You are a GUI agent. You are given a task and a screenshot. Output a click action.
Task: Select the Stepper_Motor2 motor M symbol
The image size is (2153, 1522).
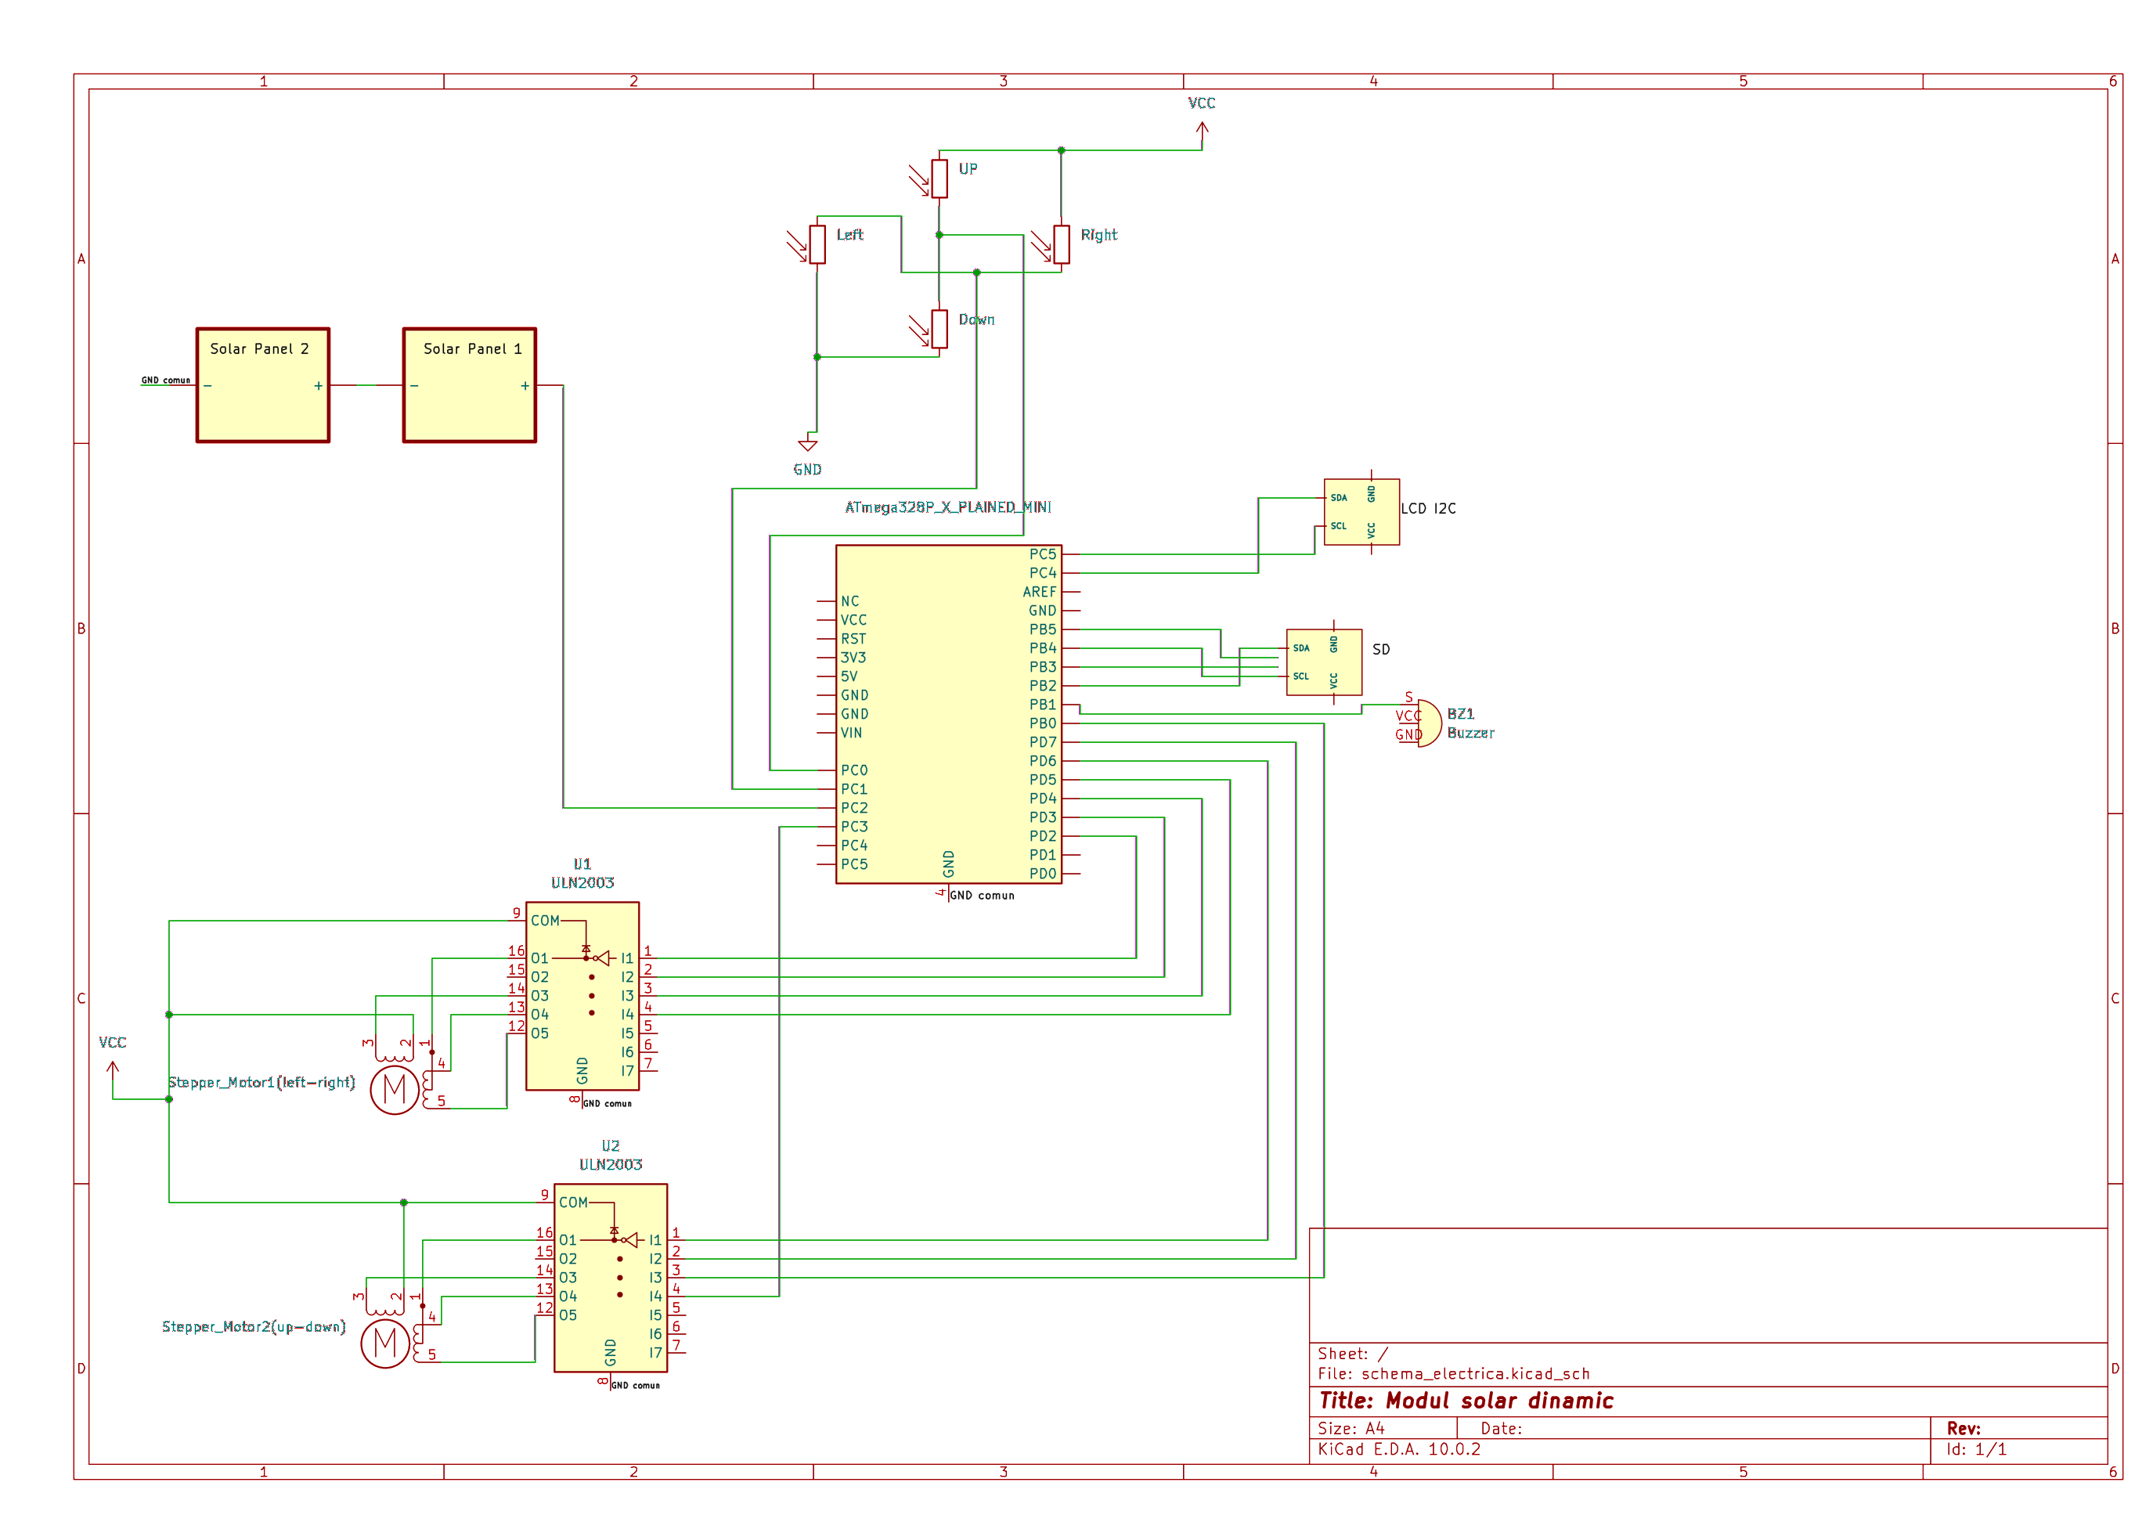click(x=384, y=1343)
